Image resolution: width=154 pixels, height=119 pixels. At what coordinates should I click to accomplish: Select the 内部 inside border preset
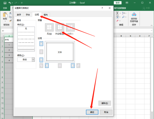(x=70, y=27)
